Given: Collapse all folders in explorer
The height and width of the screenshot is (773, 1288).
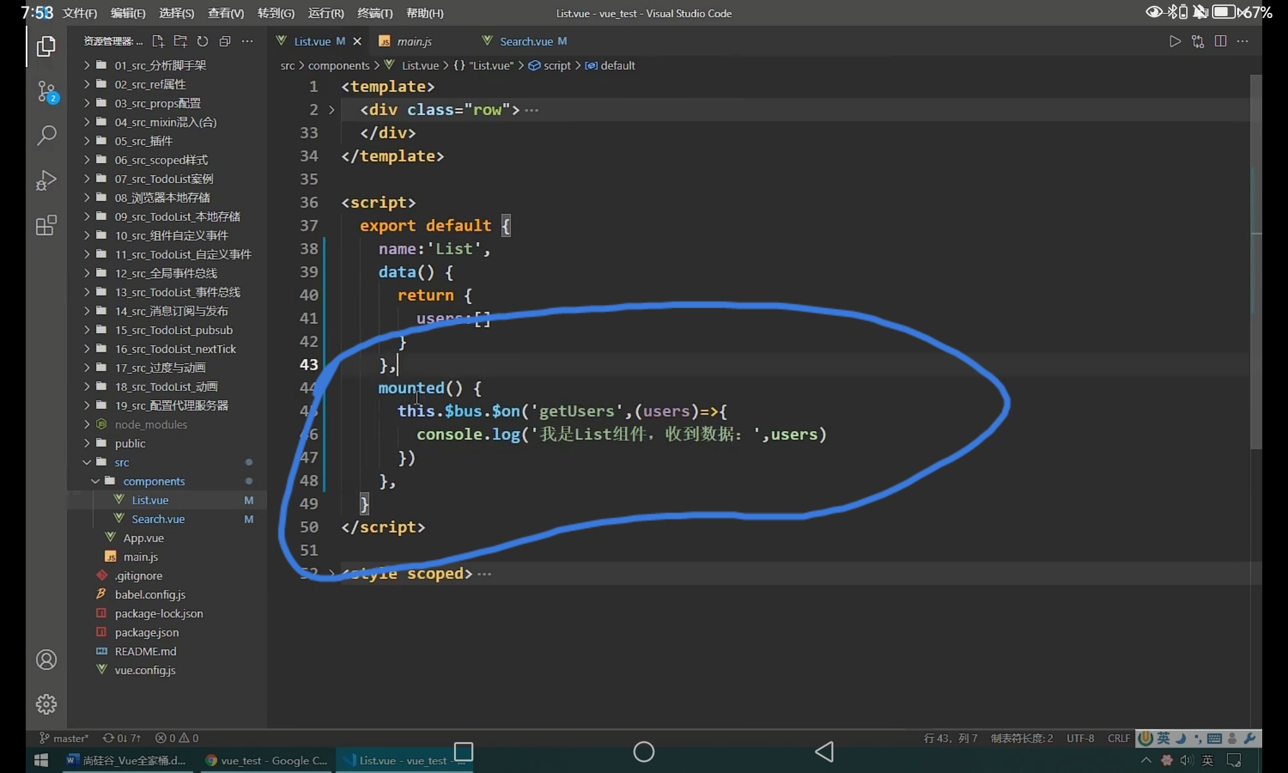Looking at the screenshot, I should (x=225, y=41).
